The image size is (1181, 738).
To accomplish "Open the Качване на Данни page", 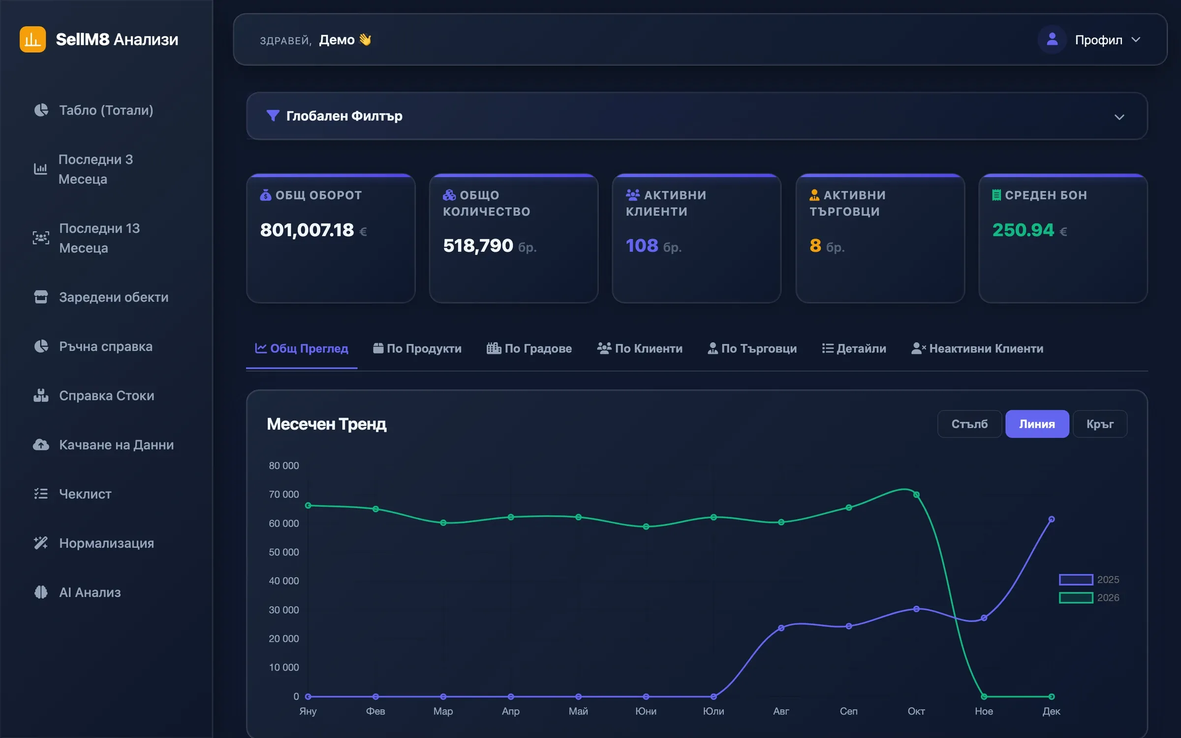I will click(x=106, y=444).
